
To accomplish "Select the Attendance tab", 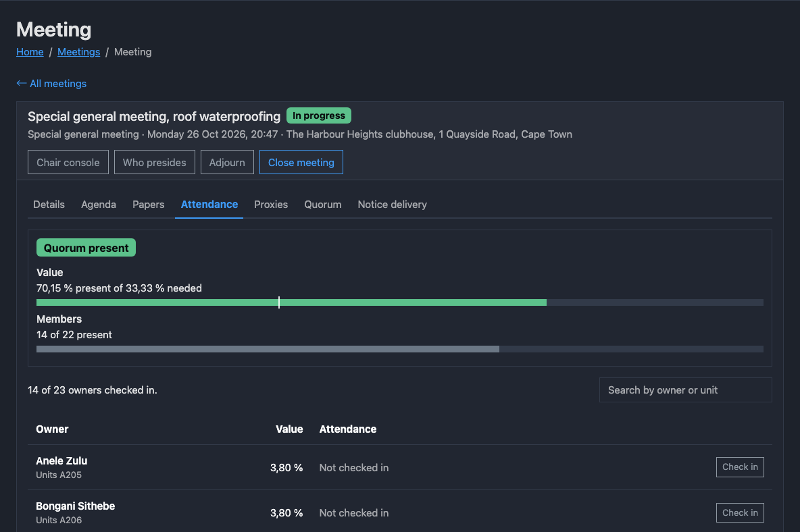I will tap(209, 205).
